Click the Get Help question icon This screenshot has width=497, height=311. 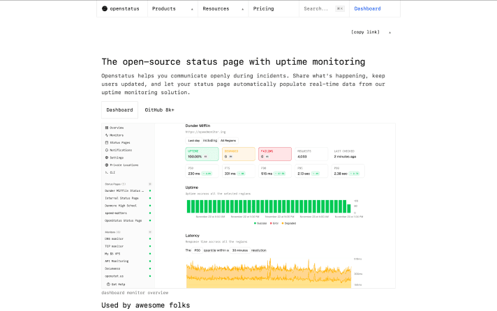(108, 285)
